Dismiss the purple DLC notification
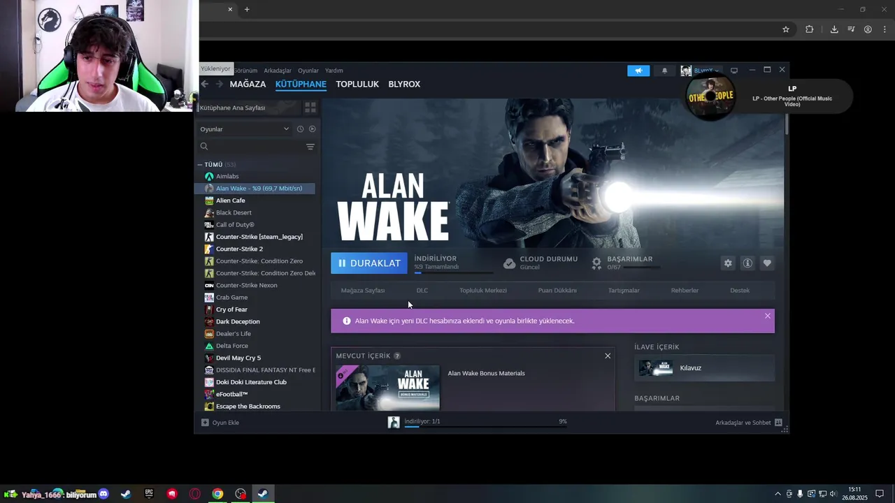Image resolution: width=895 pixels, height=503 pixels. click(x=768, y=316)
